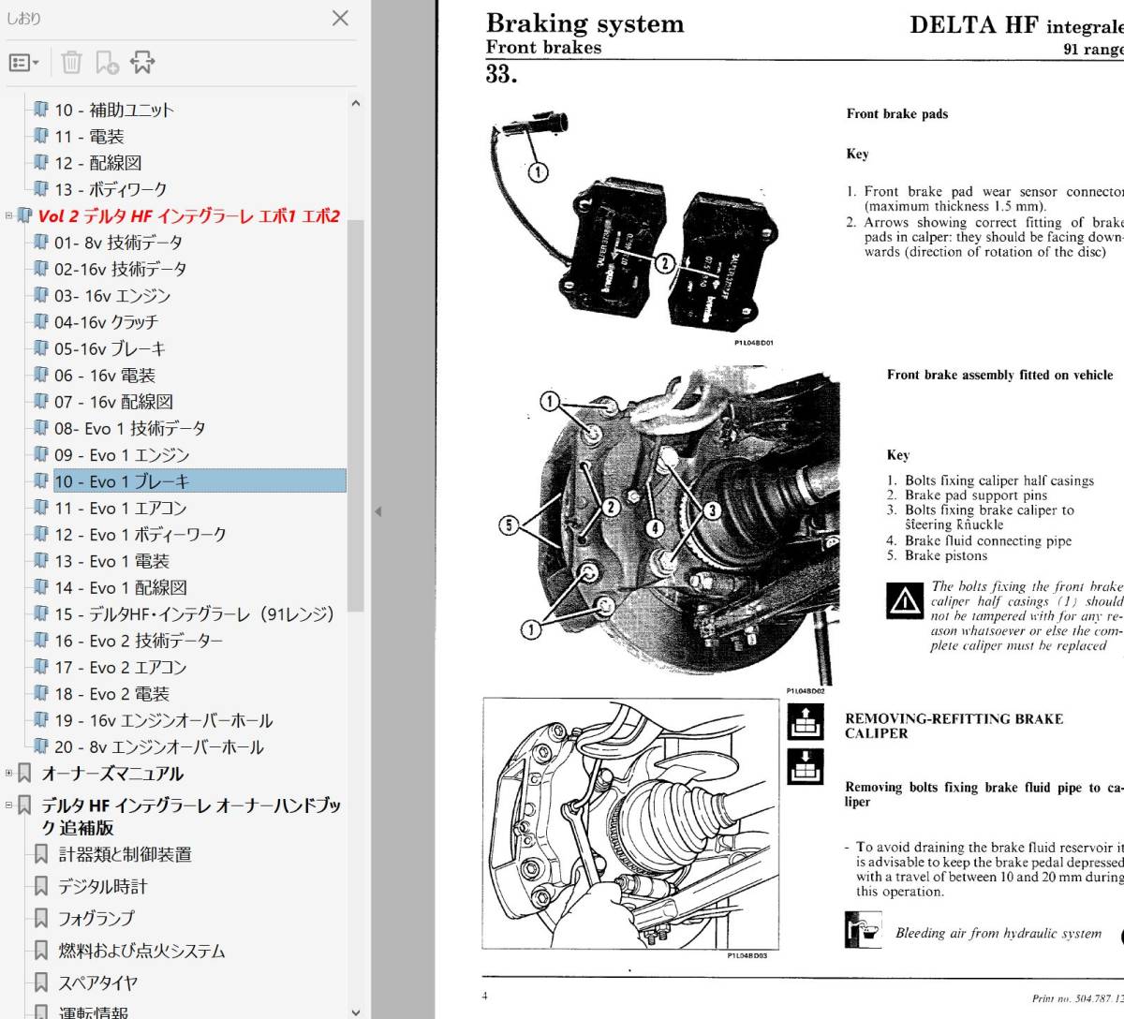Click the find current bookmark icon
Image resolution: width=1124 pixels, height=1019 pixels.
142,63
